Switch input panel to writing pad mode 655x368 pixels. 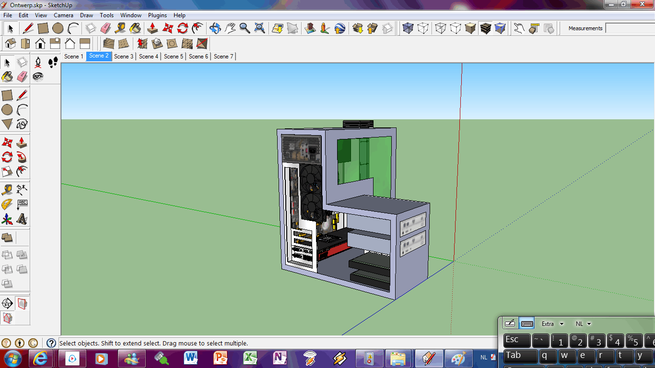click(x=510, y=323)
